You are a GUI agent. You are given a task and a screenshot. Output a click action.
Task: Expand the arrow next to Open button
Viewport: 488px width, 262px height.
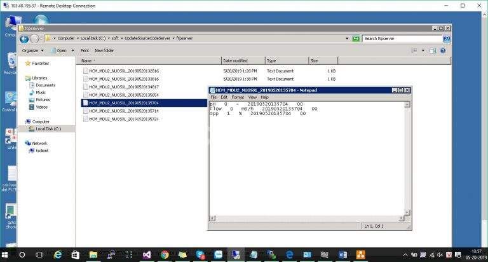click(73, 50)
